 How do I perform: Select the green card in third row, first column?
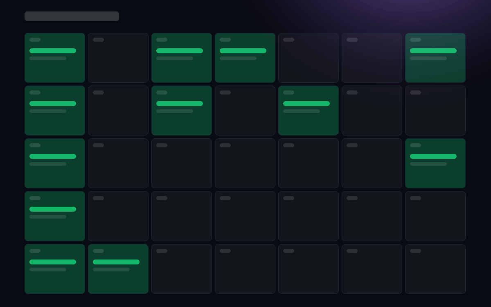55,163
